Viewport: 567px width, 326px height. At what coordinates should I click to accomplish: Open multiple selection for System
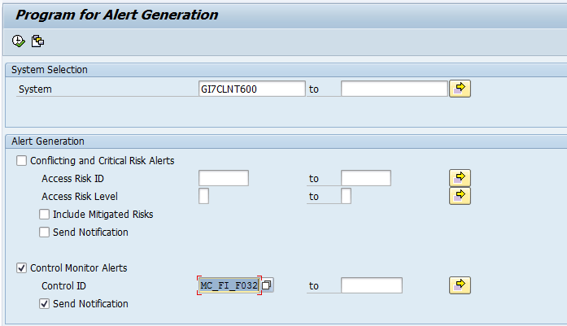coord(460,89)
